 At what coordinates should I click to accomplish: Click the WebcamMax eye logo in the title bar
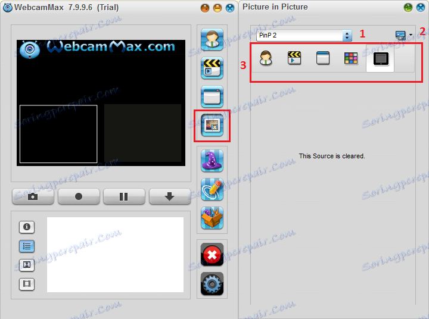click(8, 7)
